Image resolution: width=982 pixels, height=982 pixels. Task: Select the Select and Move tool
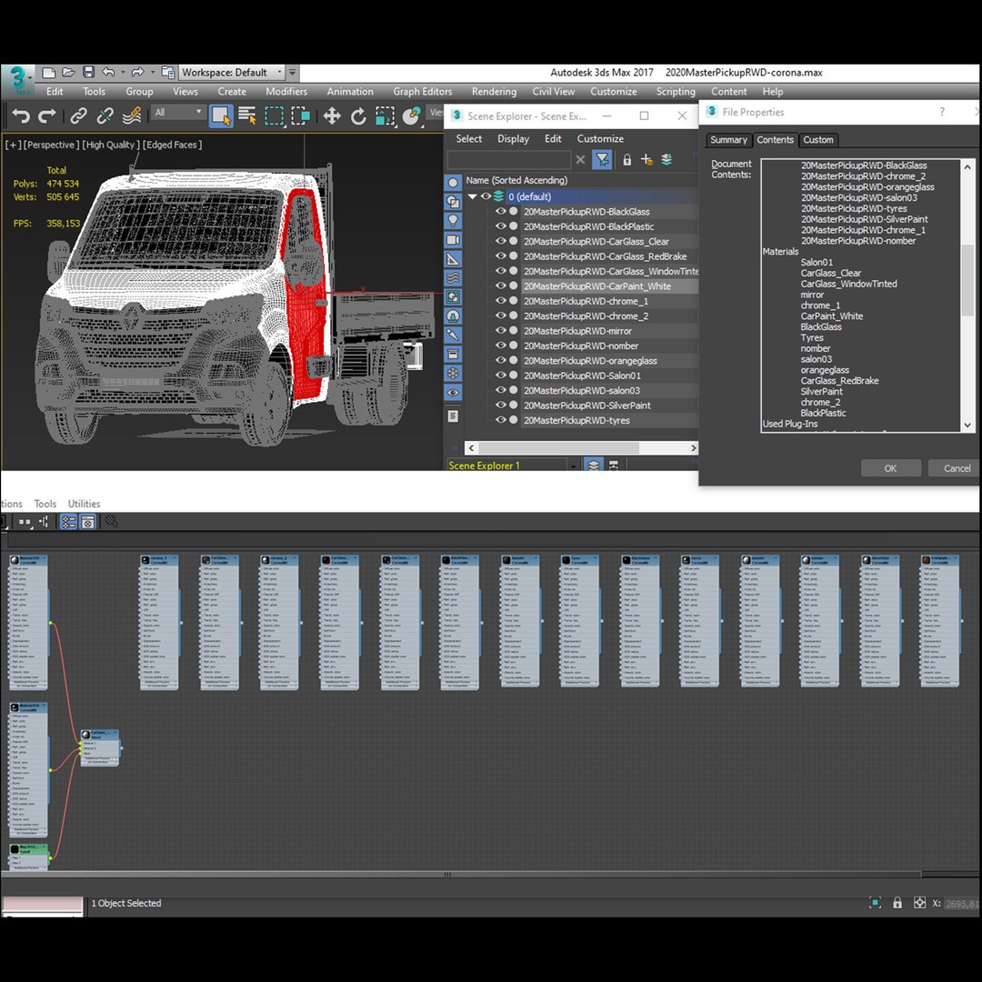331,115
